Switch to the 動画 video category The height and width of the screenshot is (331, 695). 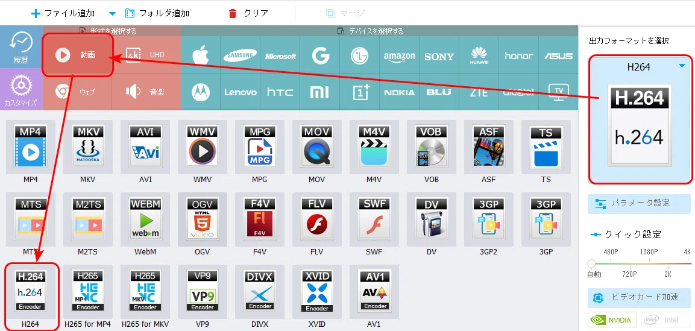pyautogui.click(x=78, y=55)
